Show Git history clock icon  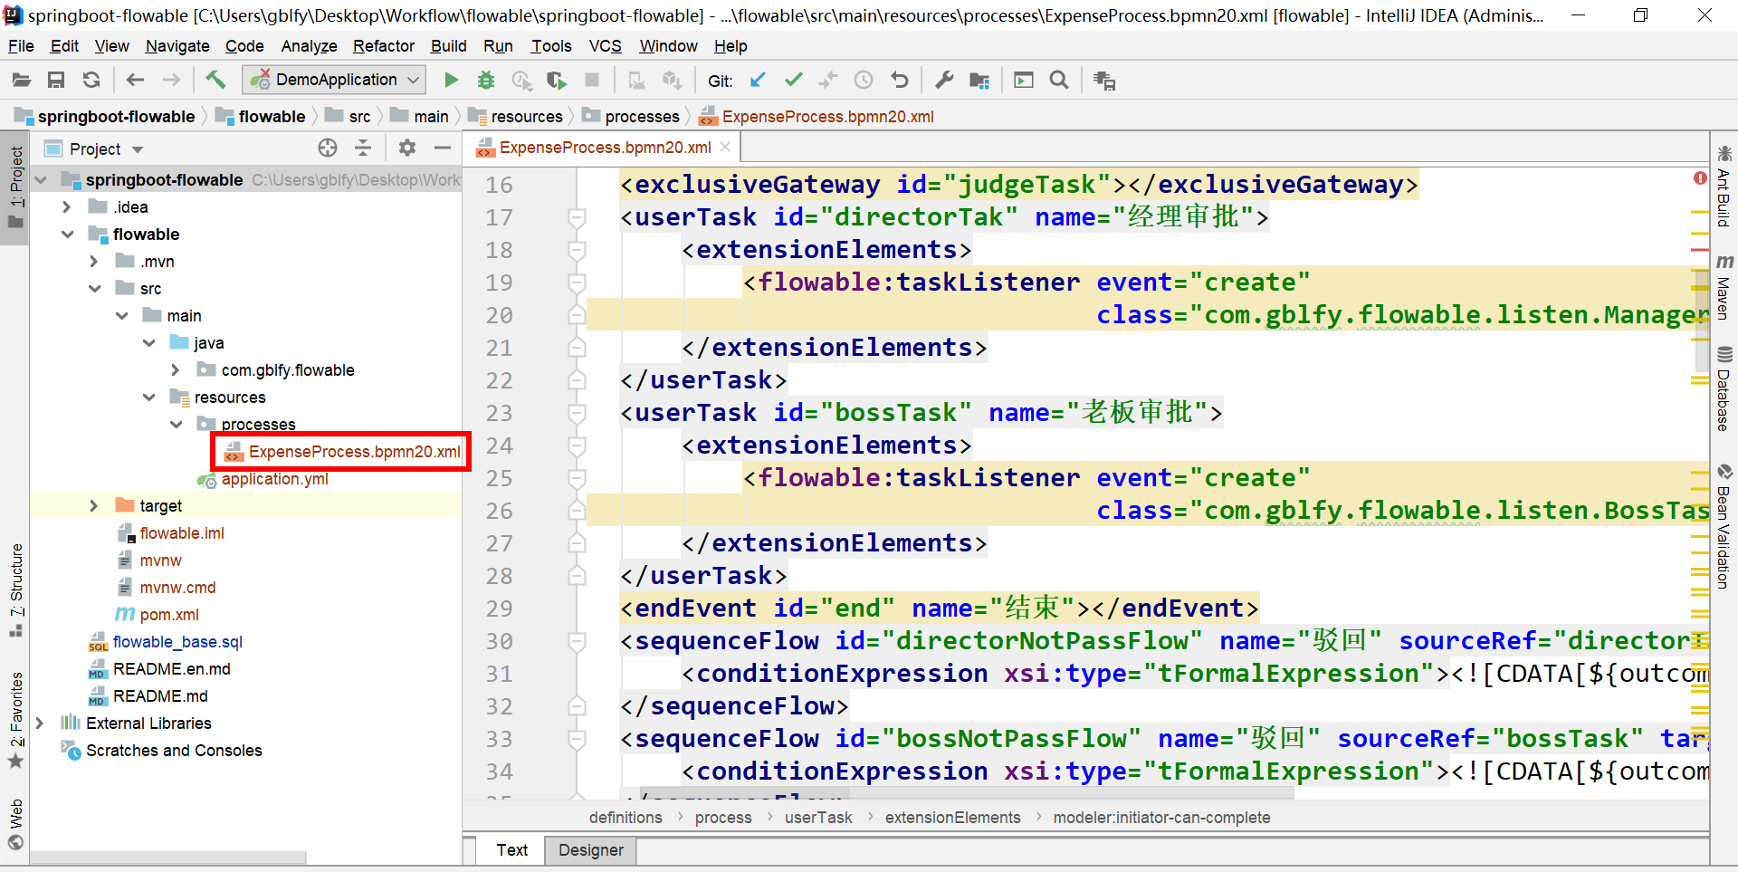864,81
